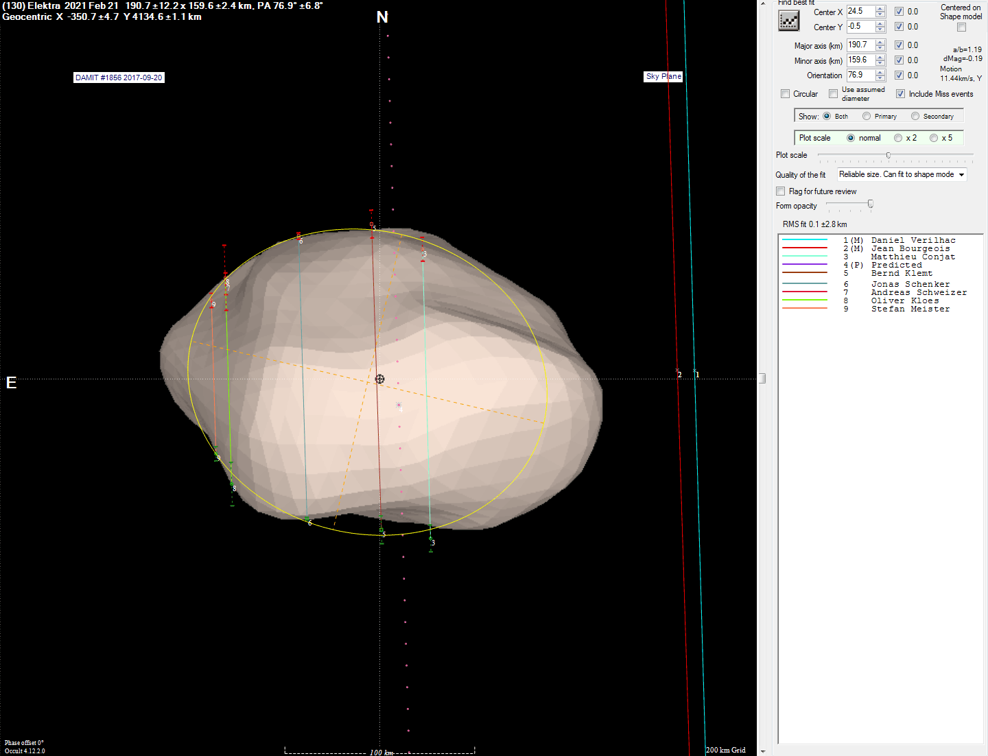Click into the Major axis value field
988x756 pixels.
[x=860, y=45]
